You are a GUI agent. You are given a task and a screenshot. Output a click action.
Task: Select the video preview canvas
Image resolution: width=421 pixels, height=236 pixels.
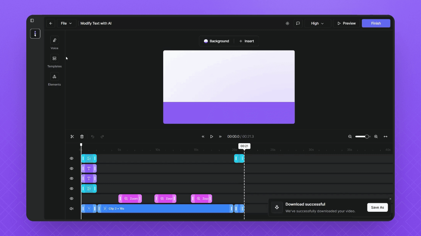click(229, 87)
